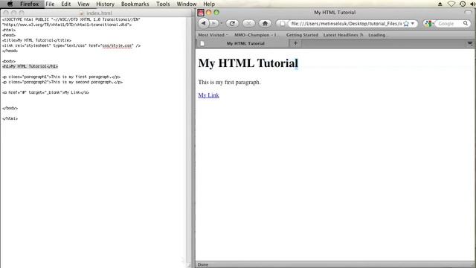Open the Google search engine selector
The image size is (476, 268).
point(429,24)
